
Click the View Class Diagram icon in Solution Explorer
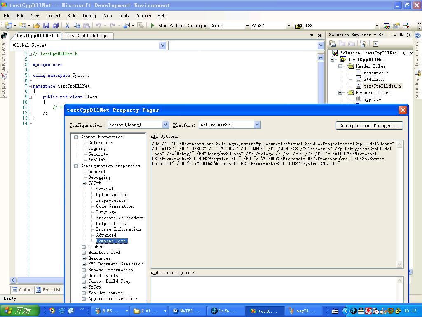375,44
